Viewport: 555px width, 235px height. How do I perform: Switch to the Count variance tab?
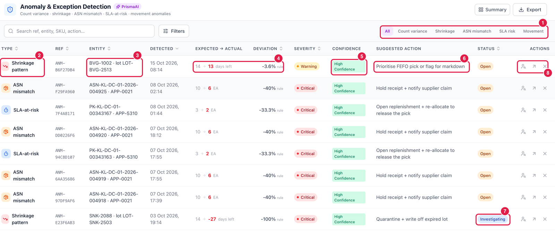click(x=412, y=31)
